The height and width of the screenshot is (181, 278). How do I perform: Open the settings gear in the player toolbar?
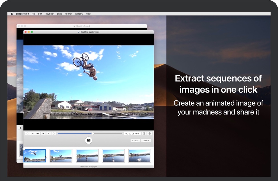click(27, 133)
